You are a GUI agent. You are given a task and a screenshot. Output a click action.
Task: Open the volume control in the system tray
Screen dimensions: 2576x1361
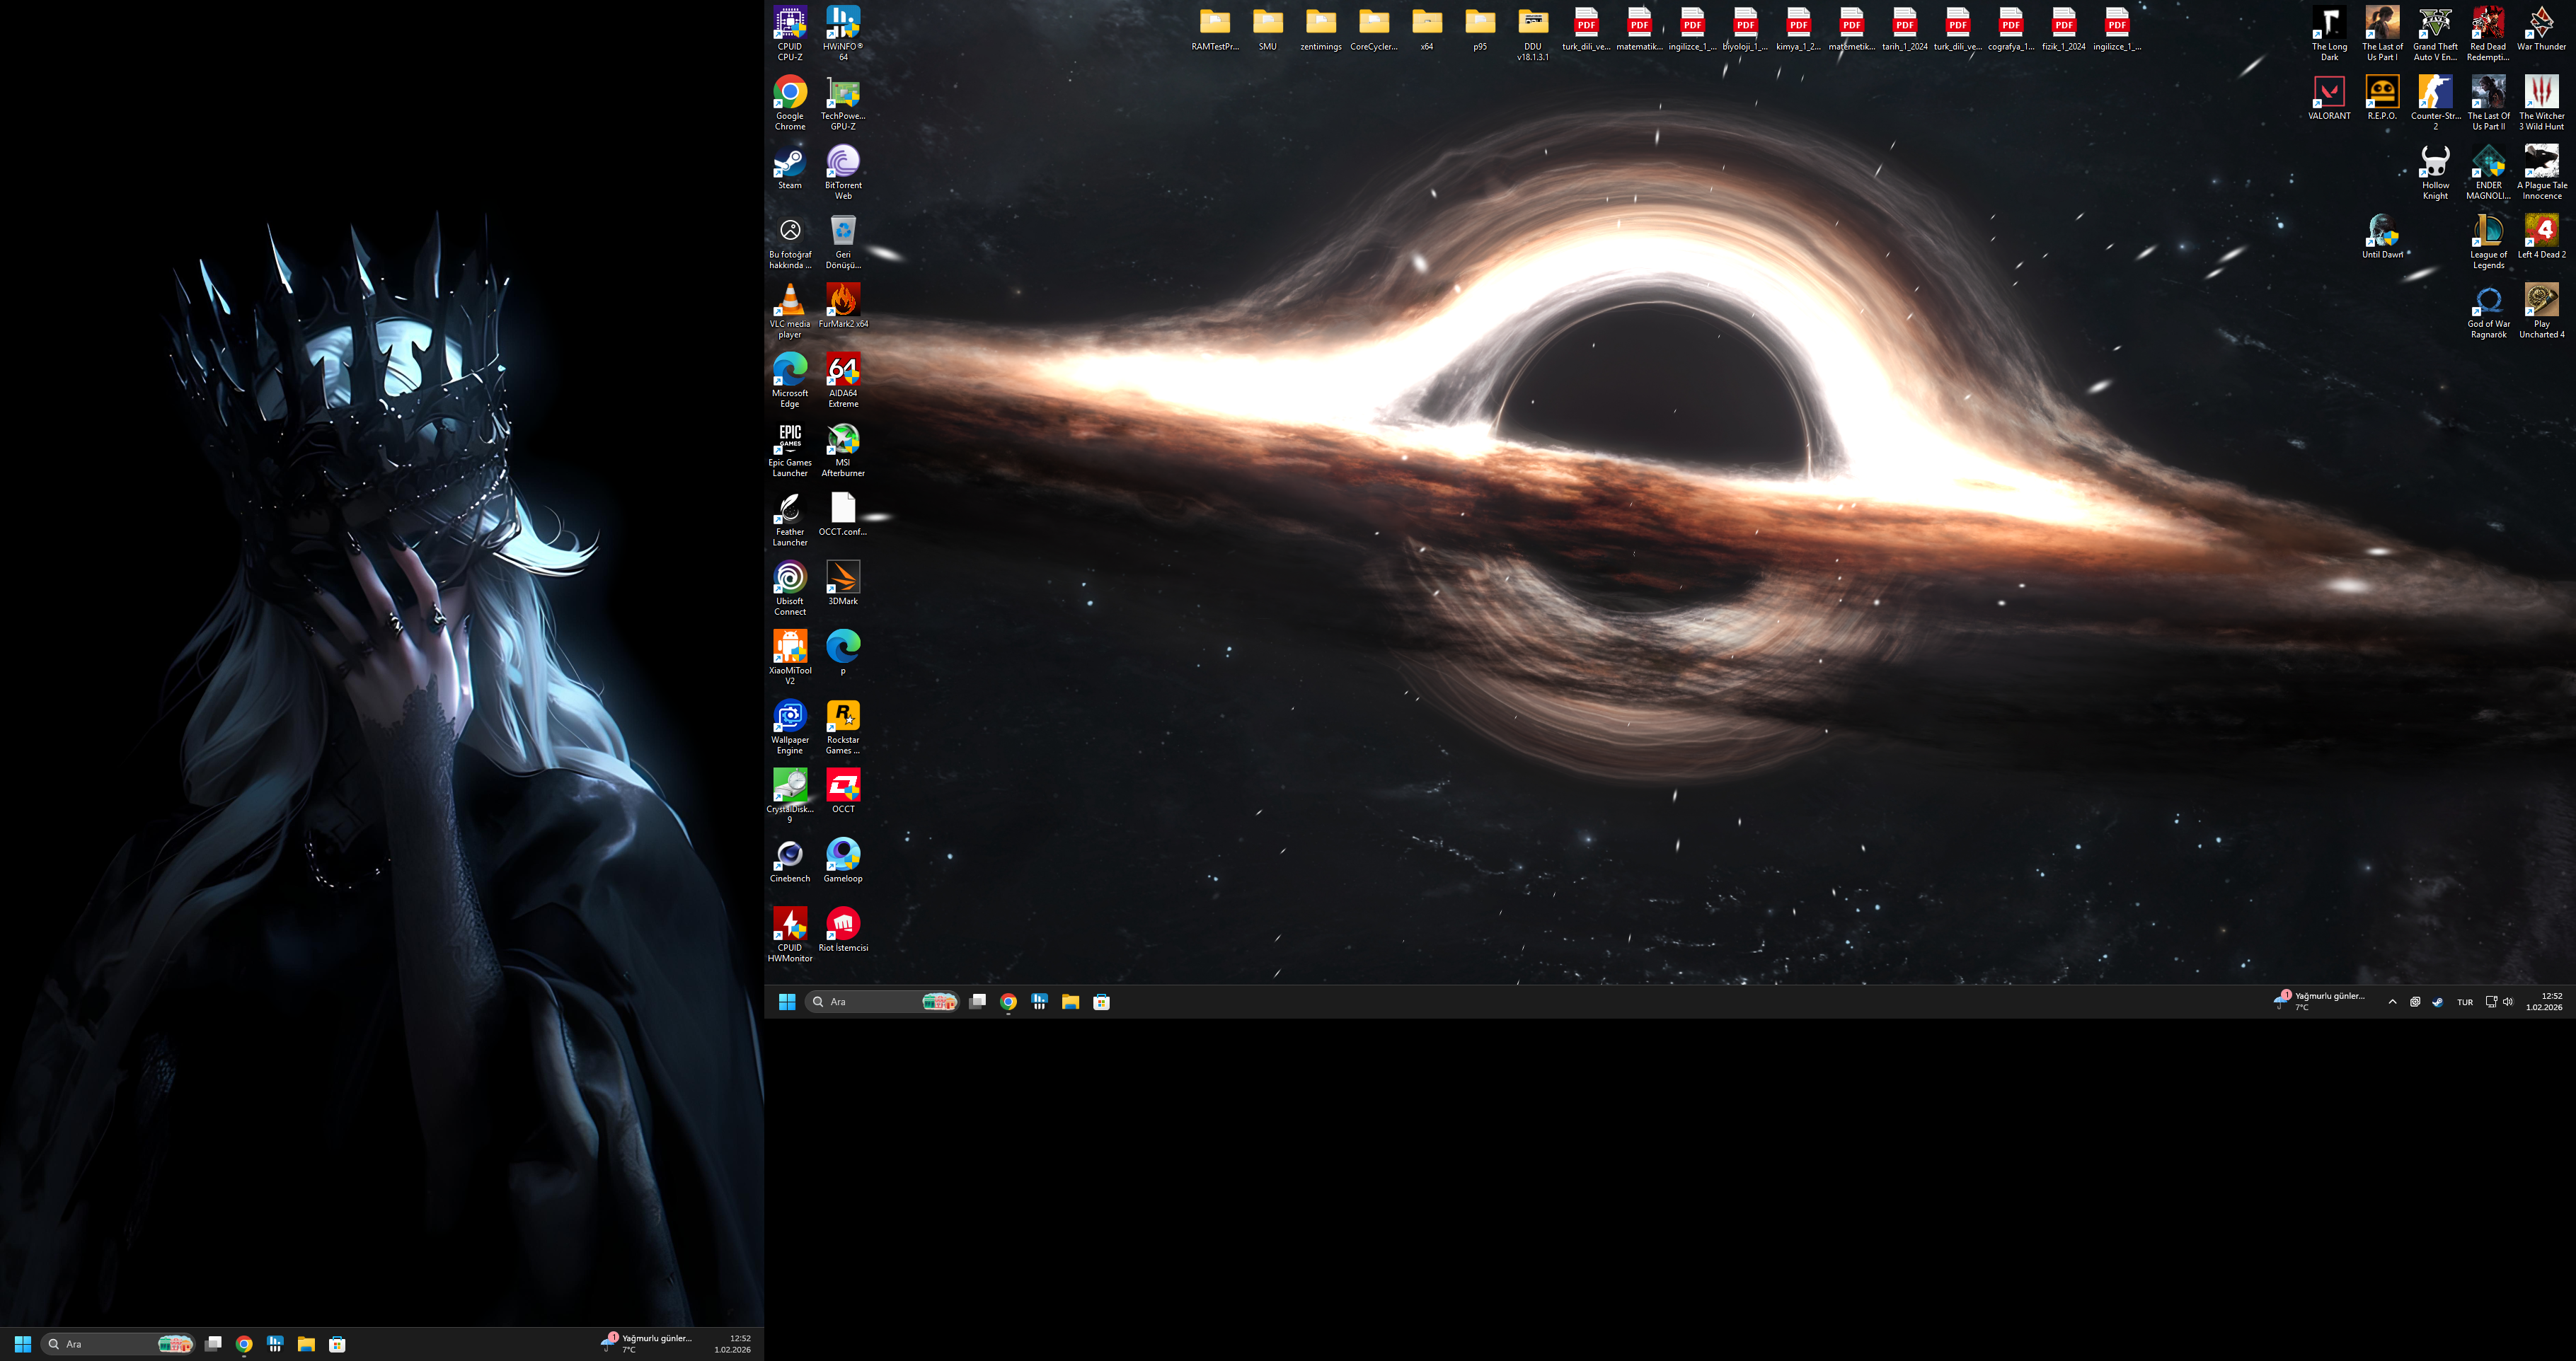2508,1002
